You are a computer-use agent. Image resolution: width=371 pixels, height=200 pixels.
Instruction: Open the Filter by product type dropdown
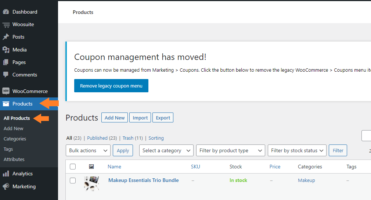click(x=230, y=150)
